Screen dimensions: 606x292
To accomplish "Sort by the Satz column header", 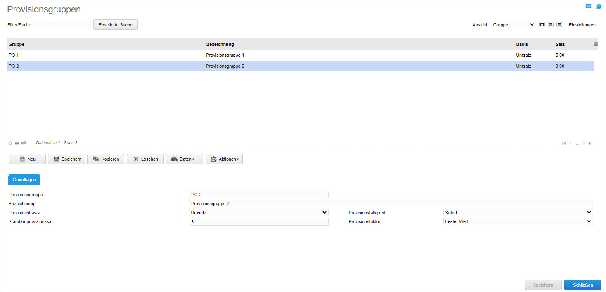I will [560, 44].
